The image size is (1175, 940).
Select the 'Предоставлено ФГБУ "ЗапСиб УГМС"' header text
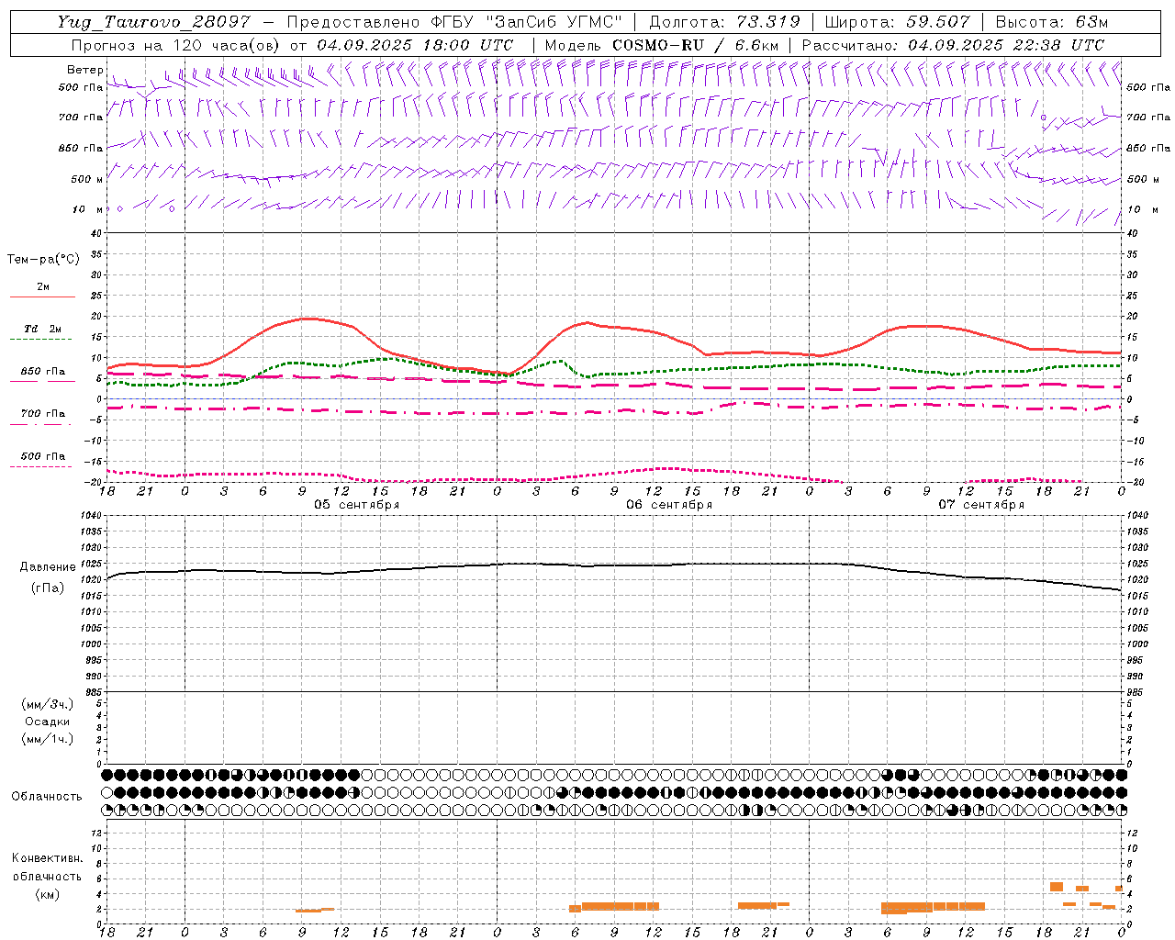point(455,22)
